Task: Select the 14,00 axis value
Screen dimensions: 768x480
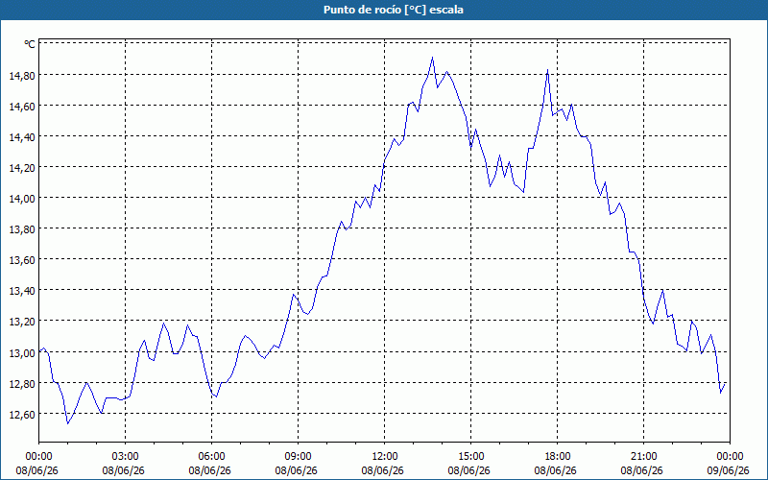Action: pos(22,199)
